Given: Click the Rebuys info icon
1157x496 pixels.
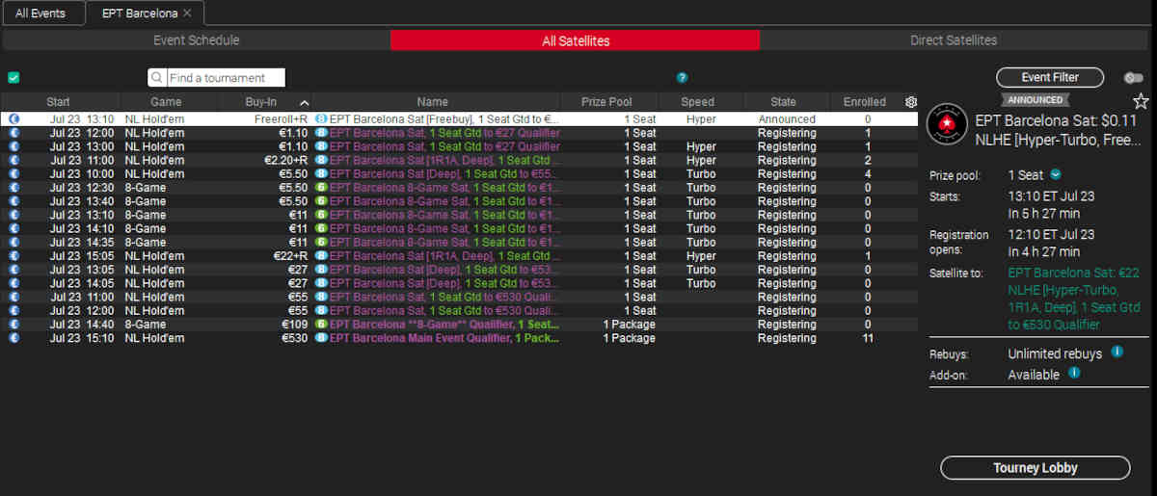Looking at the screenshot, I should click(1117, 352).
